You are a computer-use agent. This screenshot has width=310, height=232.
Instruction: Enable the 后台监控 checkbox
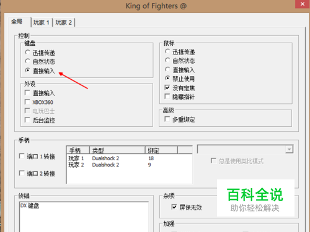(x=27, y=120)
